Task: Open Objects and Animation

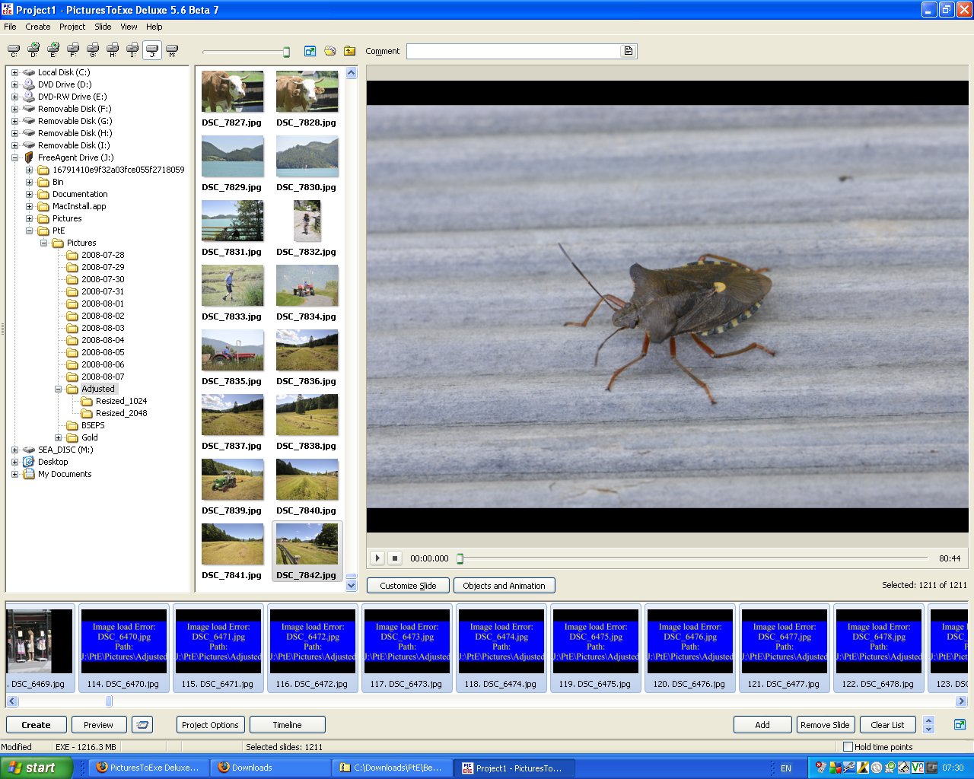Action: (504, 586)
